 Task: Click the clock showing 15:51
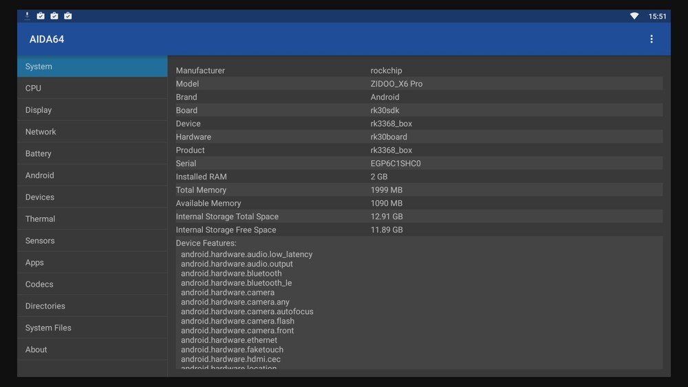(x=657, y=16)
